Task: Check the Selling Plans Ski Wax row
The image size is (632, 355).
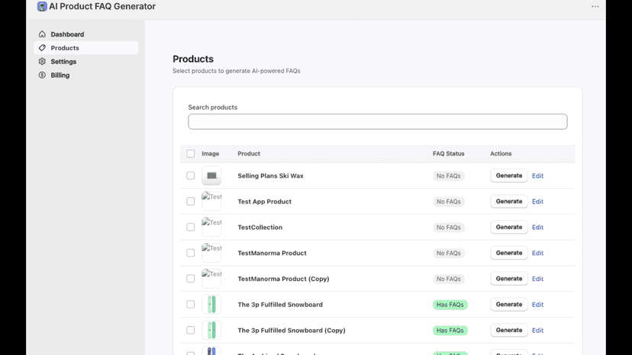Action: click(191, 176)
